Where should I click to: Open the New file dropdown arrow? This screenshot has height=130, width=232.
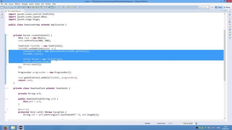tap(4, 7)
